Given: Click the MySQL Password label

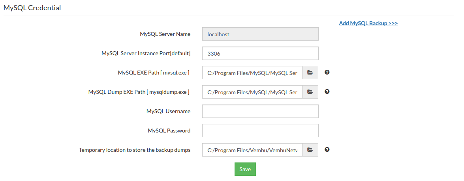Looking at the screenshot, I should point(169,131).
